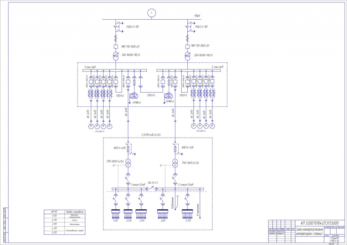
Task: Select the '1 секц 6кВ' section label
Action: coord(90,67)
